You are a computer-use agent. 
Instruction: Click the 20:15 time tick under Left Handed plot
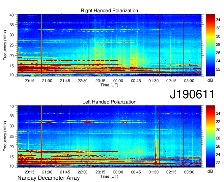click(x=29, y=172)
